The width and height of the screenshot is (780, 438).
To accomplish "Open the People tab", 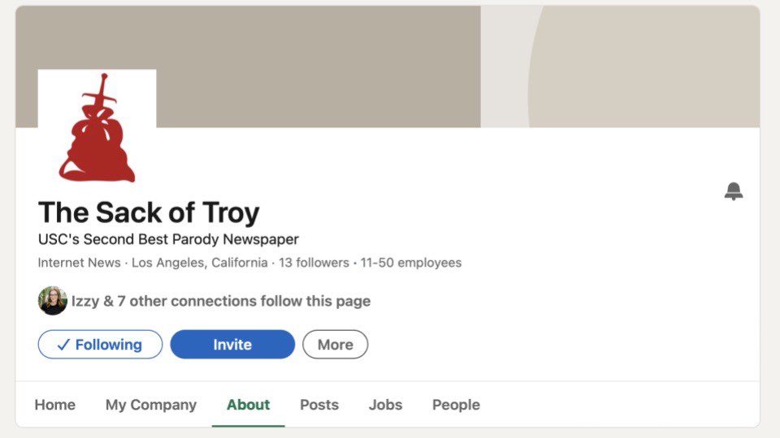I will (456, 405).
